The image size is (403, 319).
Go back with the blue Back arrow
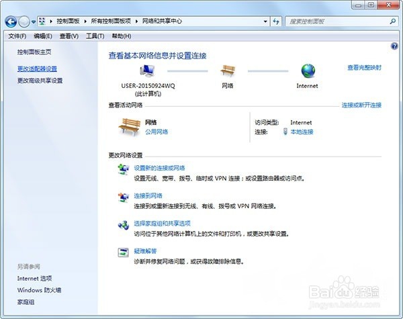11,22
